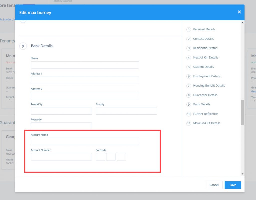Navigate to Guarantor Details
This screenshot has width=256, height=200.
pyautogui.click(x=205, y=95)
